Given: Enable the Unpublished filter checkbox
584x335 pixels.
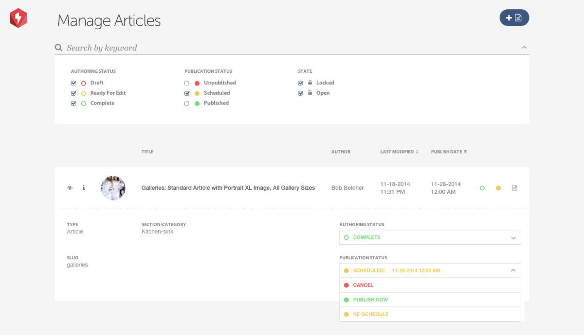Looking at the screenshot, I should (x=187, y=83).
